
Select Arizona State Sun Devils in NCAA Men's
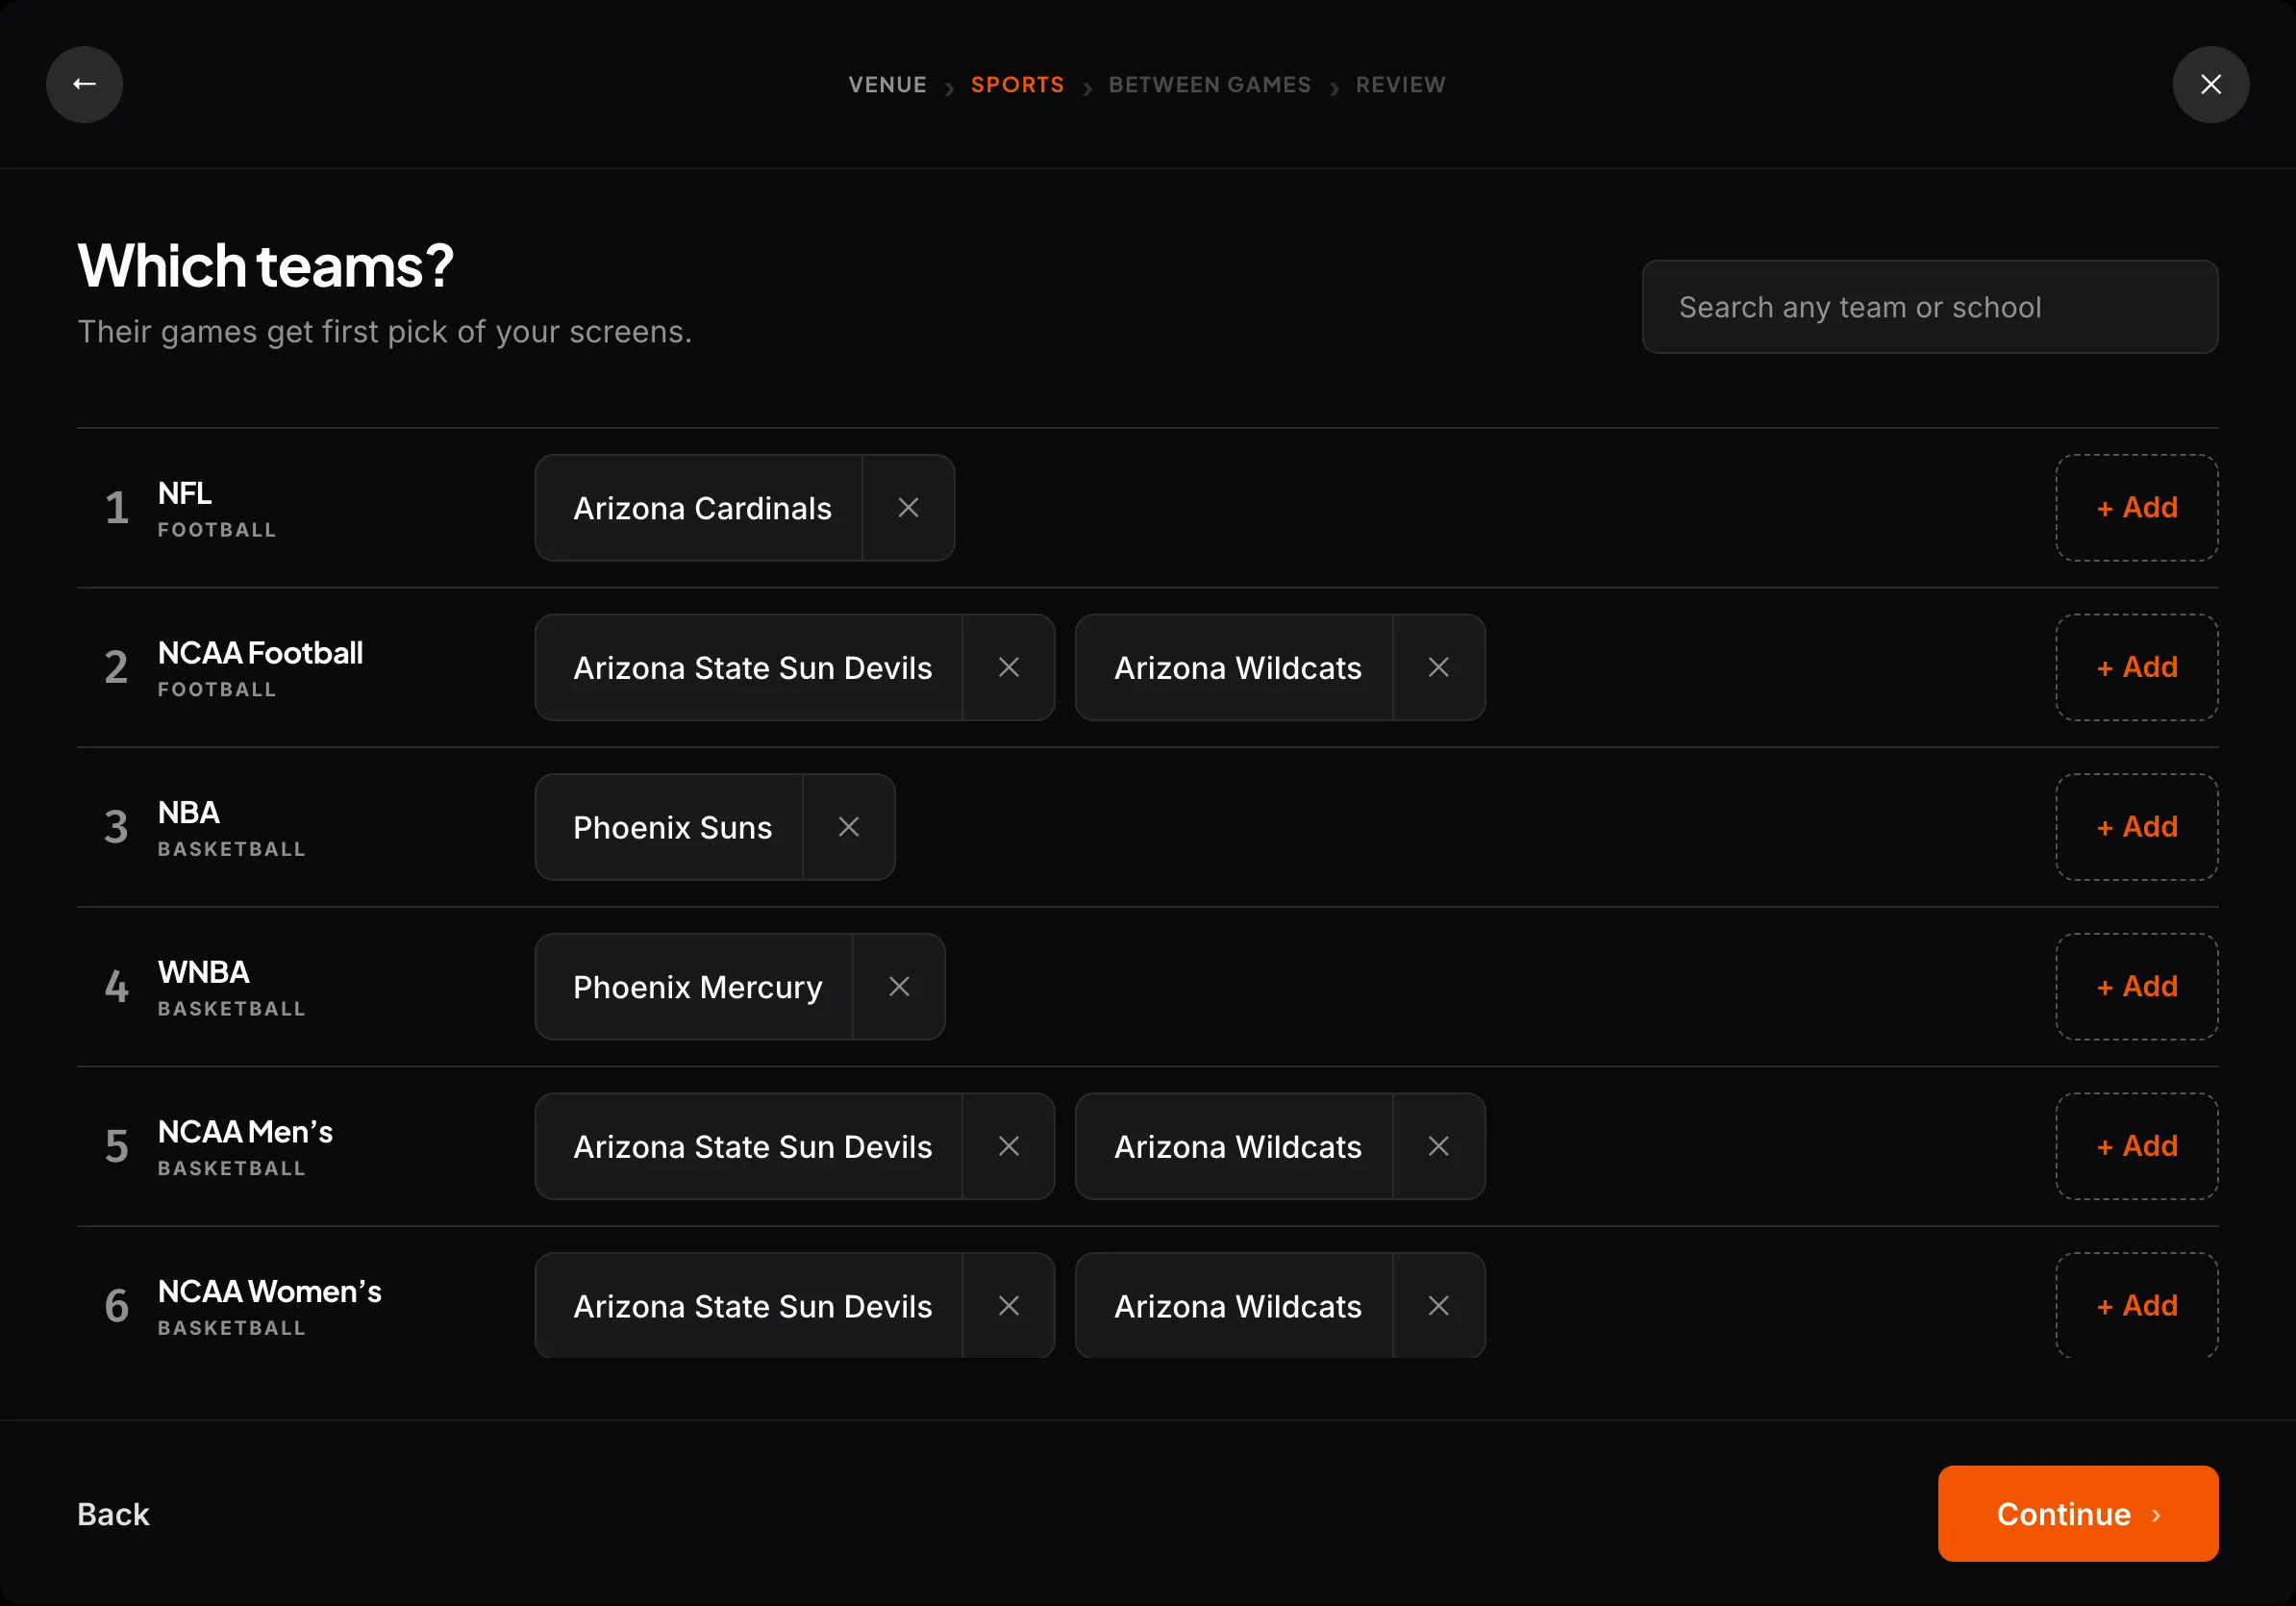pos(751,1146)
